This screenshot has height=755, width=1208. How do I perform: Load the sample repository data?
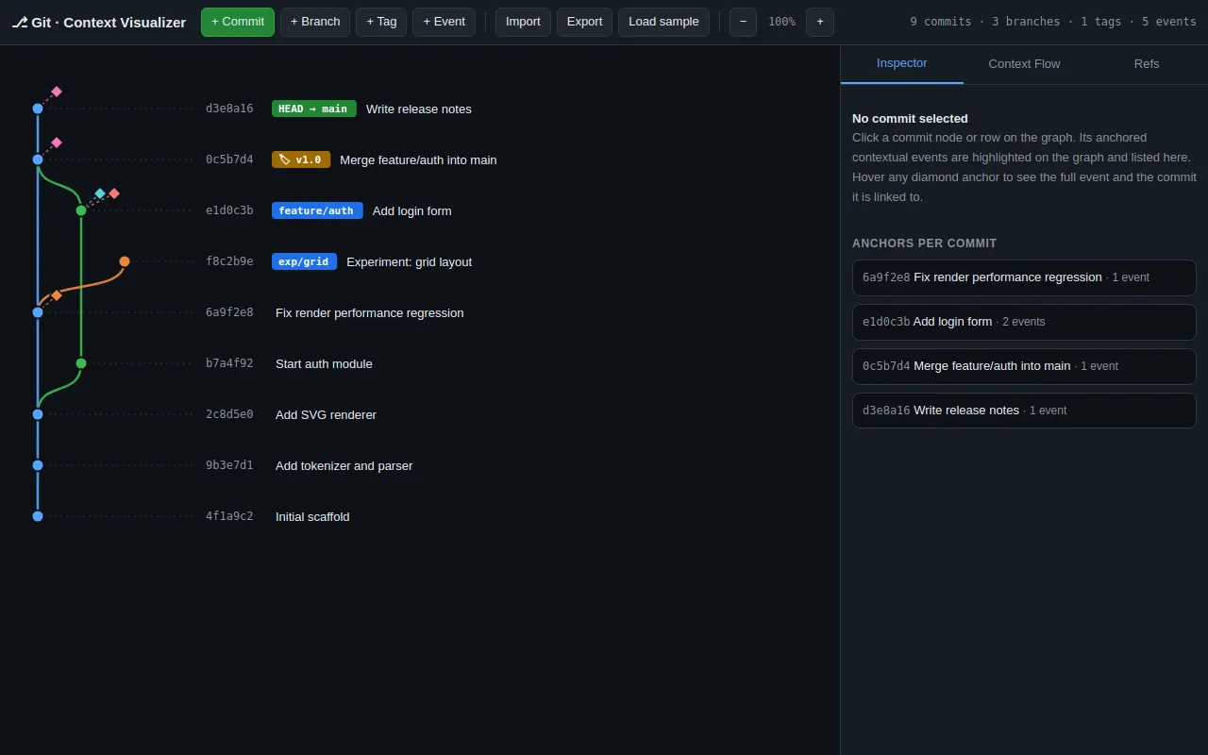[x=663, y=22]
